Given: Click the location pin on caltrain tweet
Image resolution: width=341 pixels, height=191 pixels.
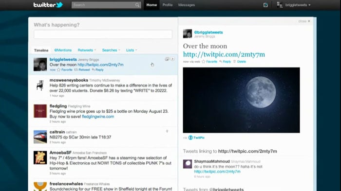Looking at the screenshot, I should point(167,131).
